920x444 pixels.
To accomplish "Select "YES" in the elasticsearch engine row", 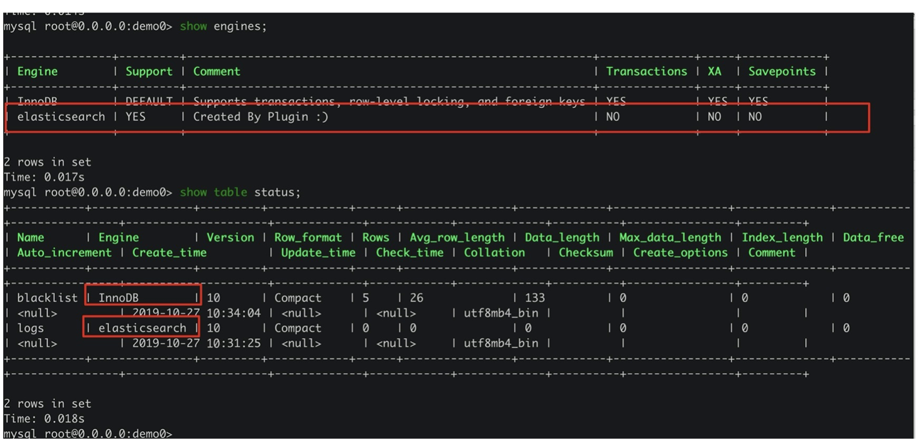I will [x=135, y=117].
